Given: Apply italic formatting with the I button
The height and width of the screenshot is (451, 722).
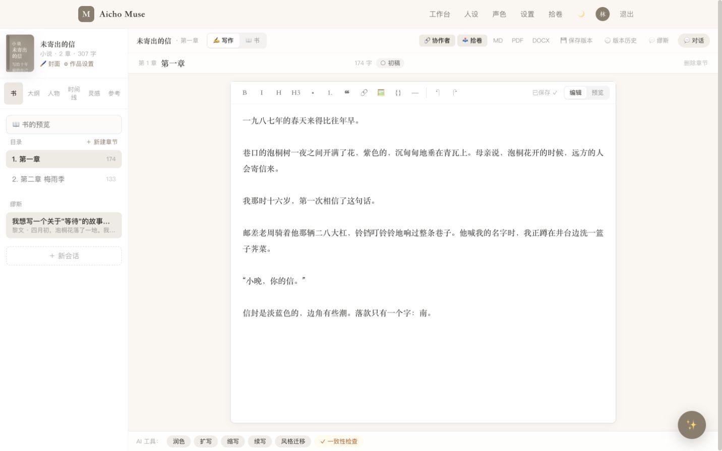Looking at the screenshot, I should point(262,93).
